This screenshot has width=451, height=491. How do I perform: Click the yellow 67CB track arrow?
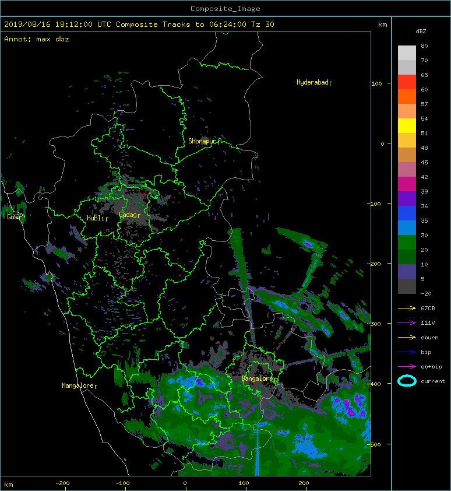[x=407, y=308]
